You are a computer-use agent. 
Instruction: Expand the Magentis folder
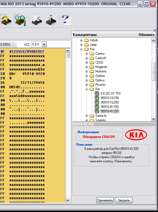pos(87,67)
